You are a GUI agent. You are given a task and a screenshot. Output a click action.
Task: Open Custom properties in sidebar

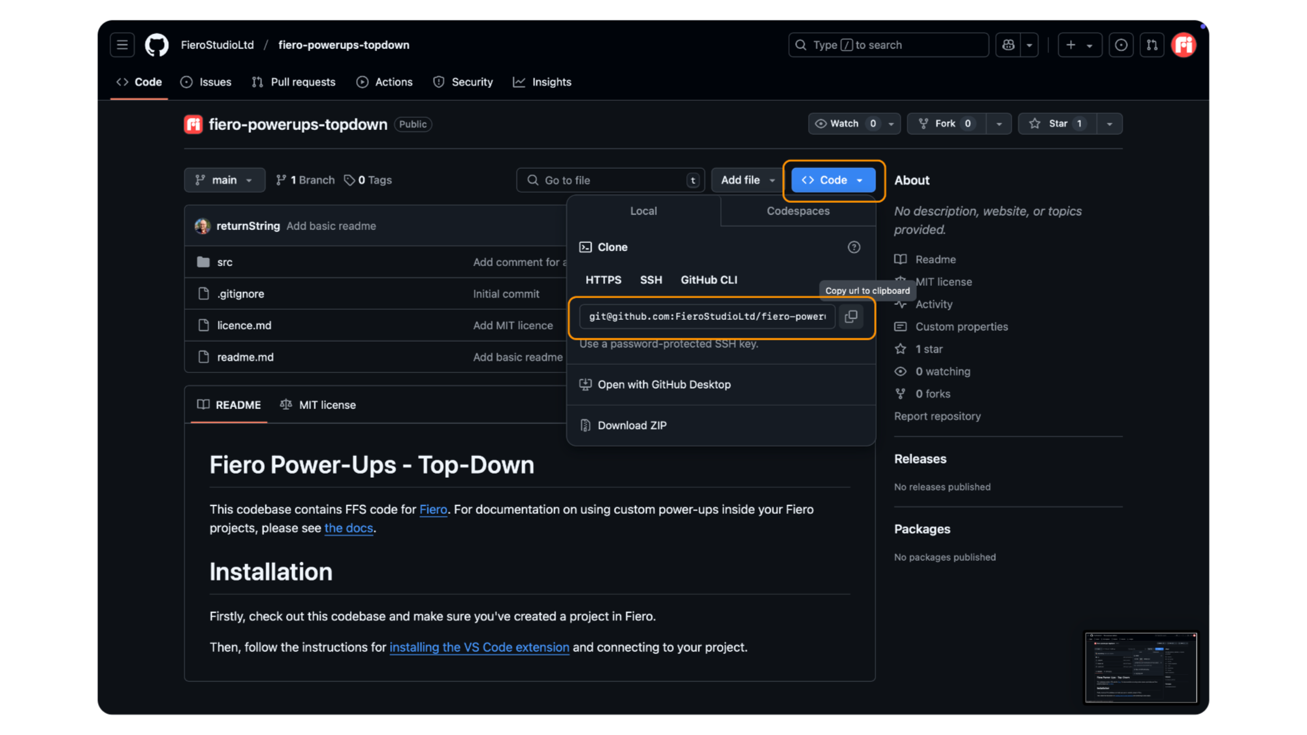(x=951, y=327)
